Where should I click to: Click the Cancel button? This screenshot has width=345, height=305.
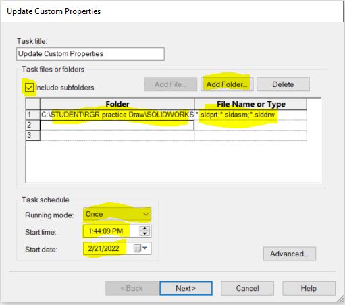click(x=247, y=288)
